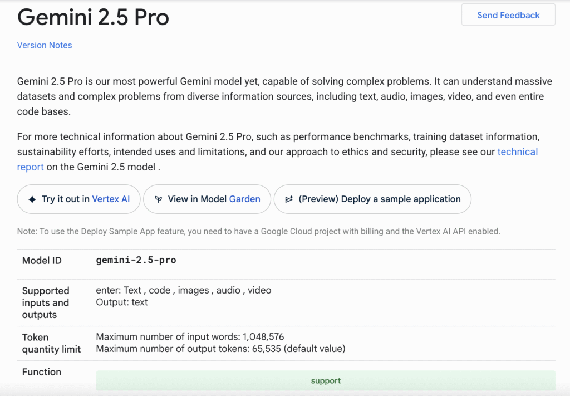Image resolution: width=570 pixels, height=396 pixels.
Task: Click the Gemini 2.5 Pro page heading
Action: click(x=93, y=18)
